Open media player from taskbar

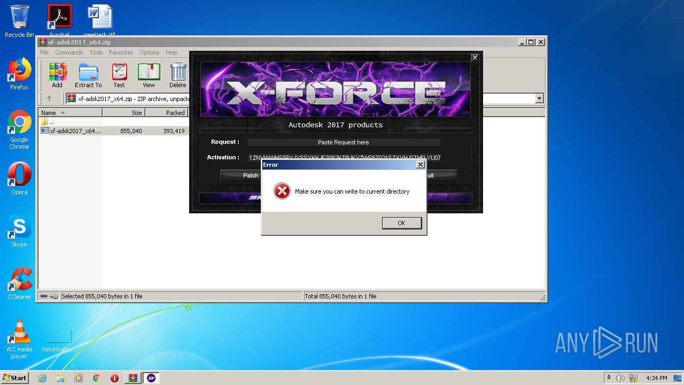pos(79,378)
